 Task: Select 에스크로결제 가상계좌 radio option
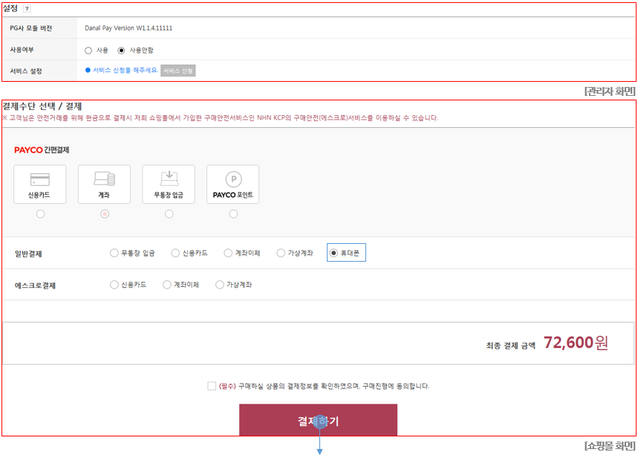(220, 285)
